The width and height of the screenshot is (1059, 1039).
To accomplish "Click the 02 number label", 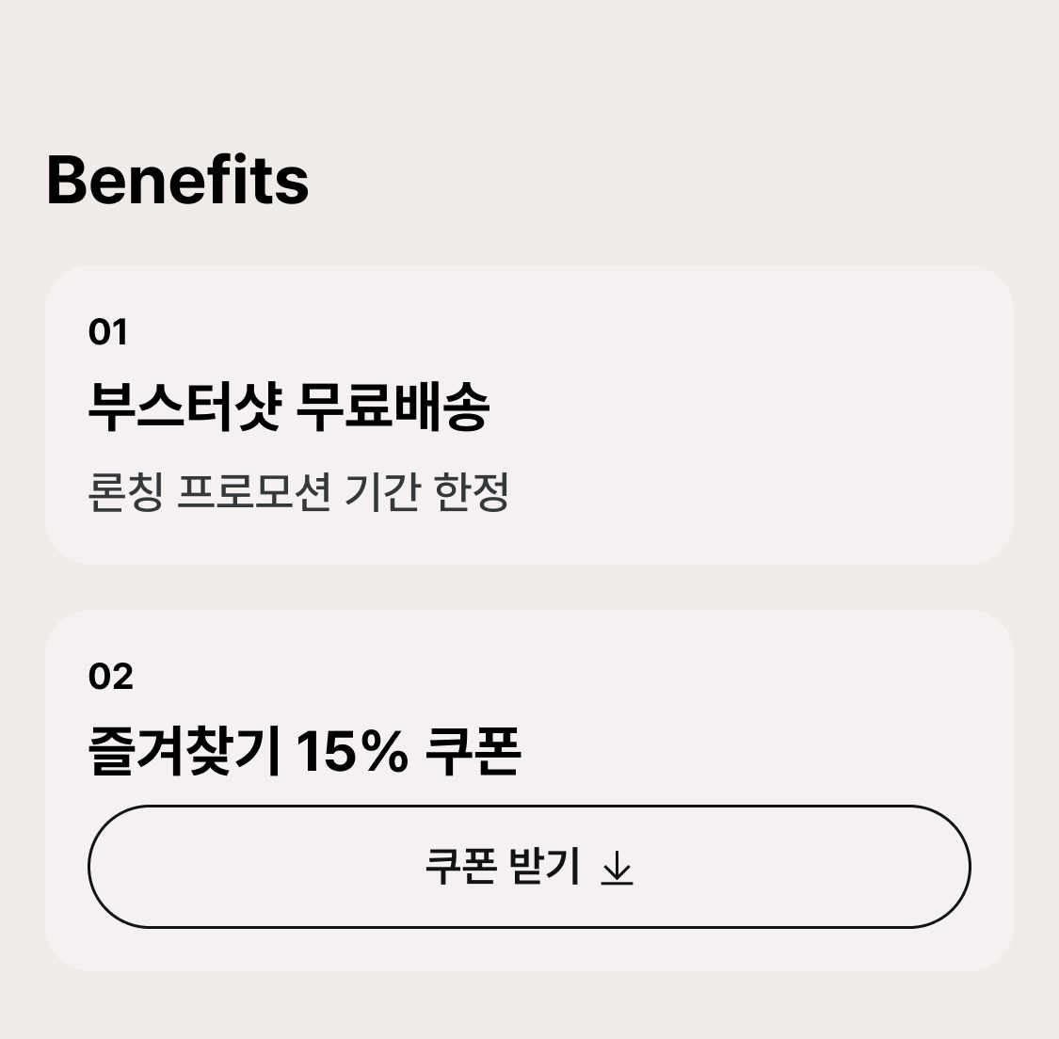I will coord(110,676).
